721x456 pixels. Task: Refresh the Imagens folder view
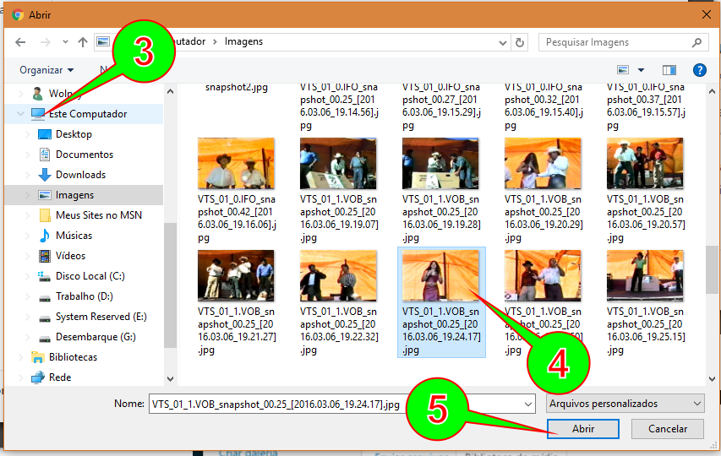point(520,42)
